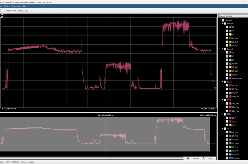Check the PF% group checkbox
248x164 pixels.
(x=225, y=114)
